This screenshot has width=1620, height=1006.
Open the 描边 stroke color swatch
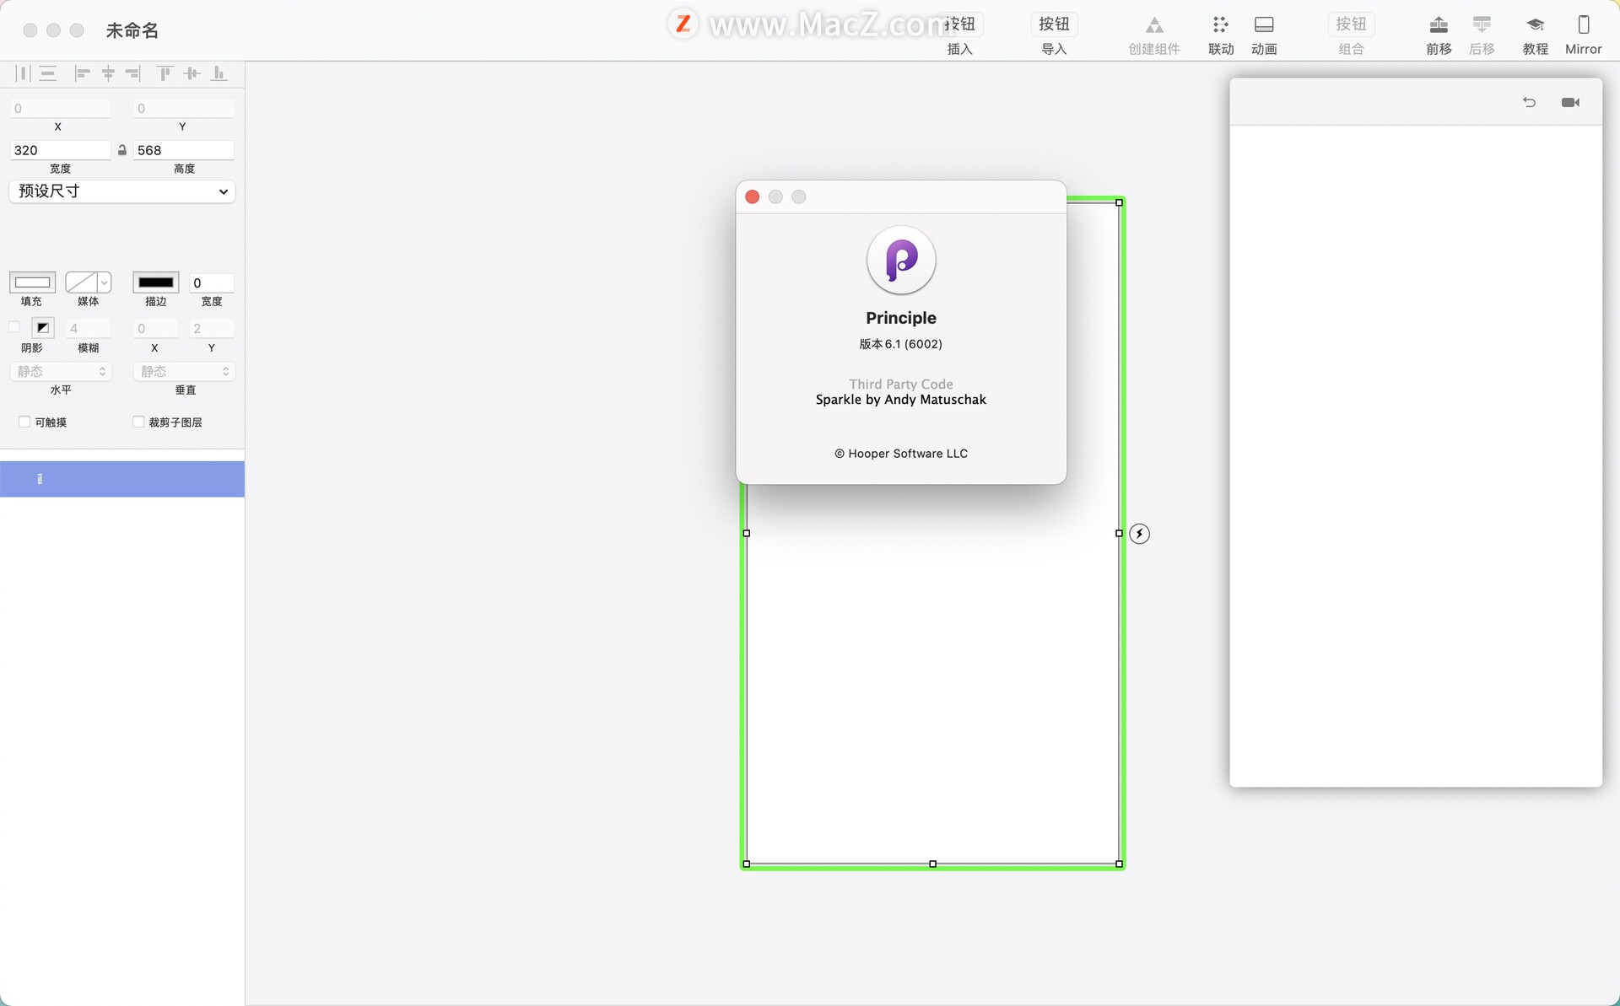click(x=156, y=282)
